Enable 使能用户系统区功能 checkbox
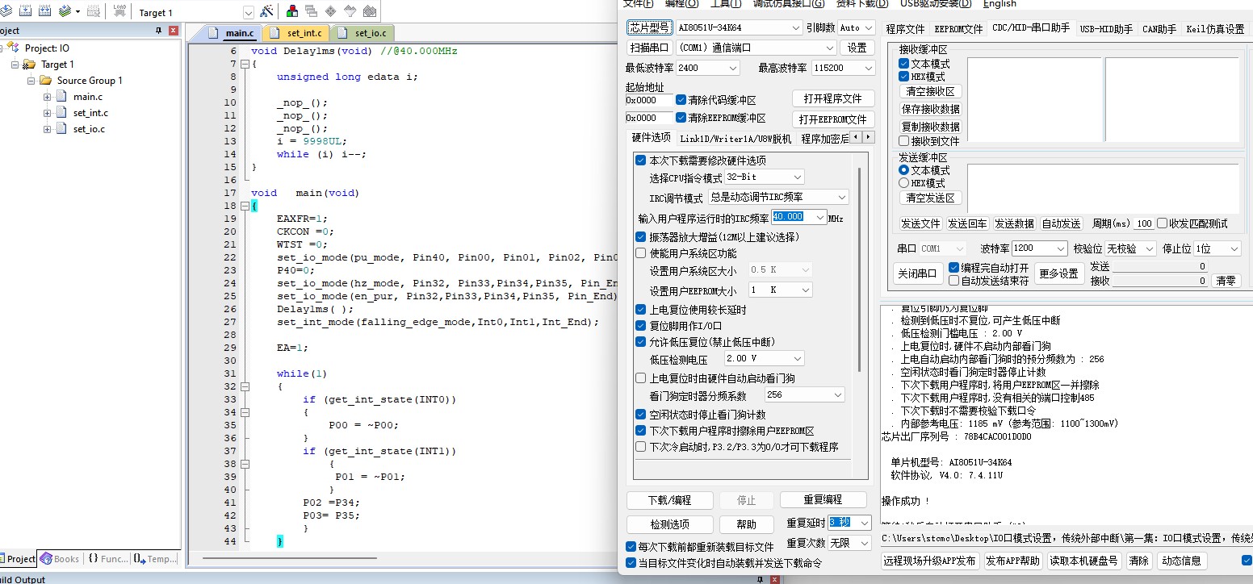 tap(641, 253)
